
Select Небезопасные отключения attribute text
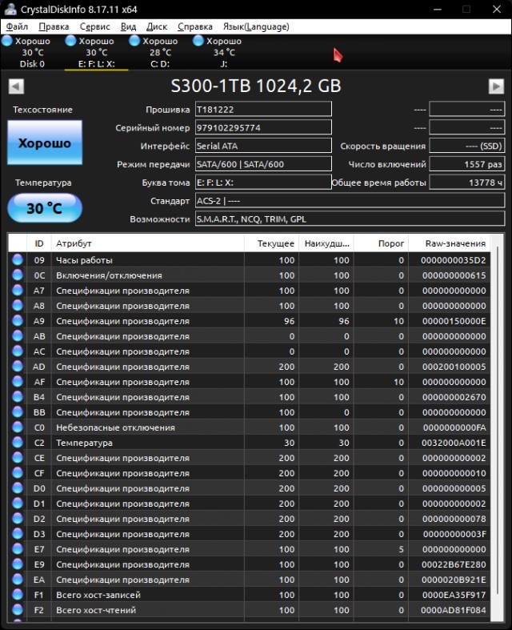(116, 427)
